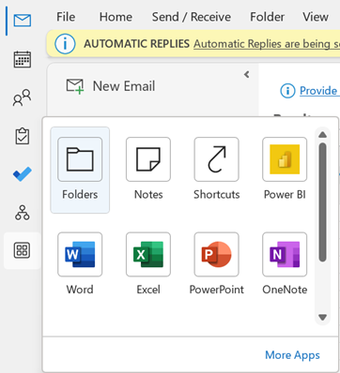The width and height of the screenshot is (340, 373).
Task: Open the Automatic Replies are being sent link
Action: [x=267, y=44]
